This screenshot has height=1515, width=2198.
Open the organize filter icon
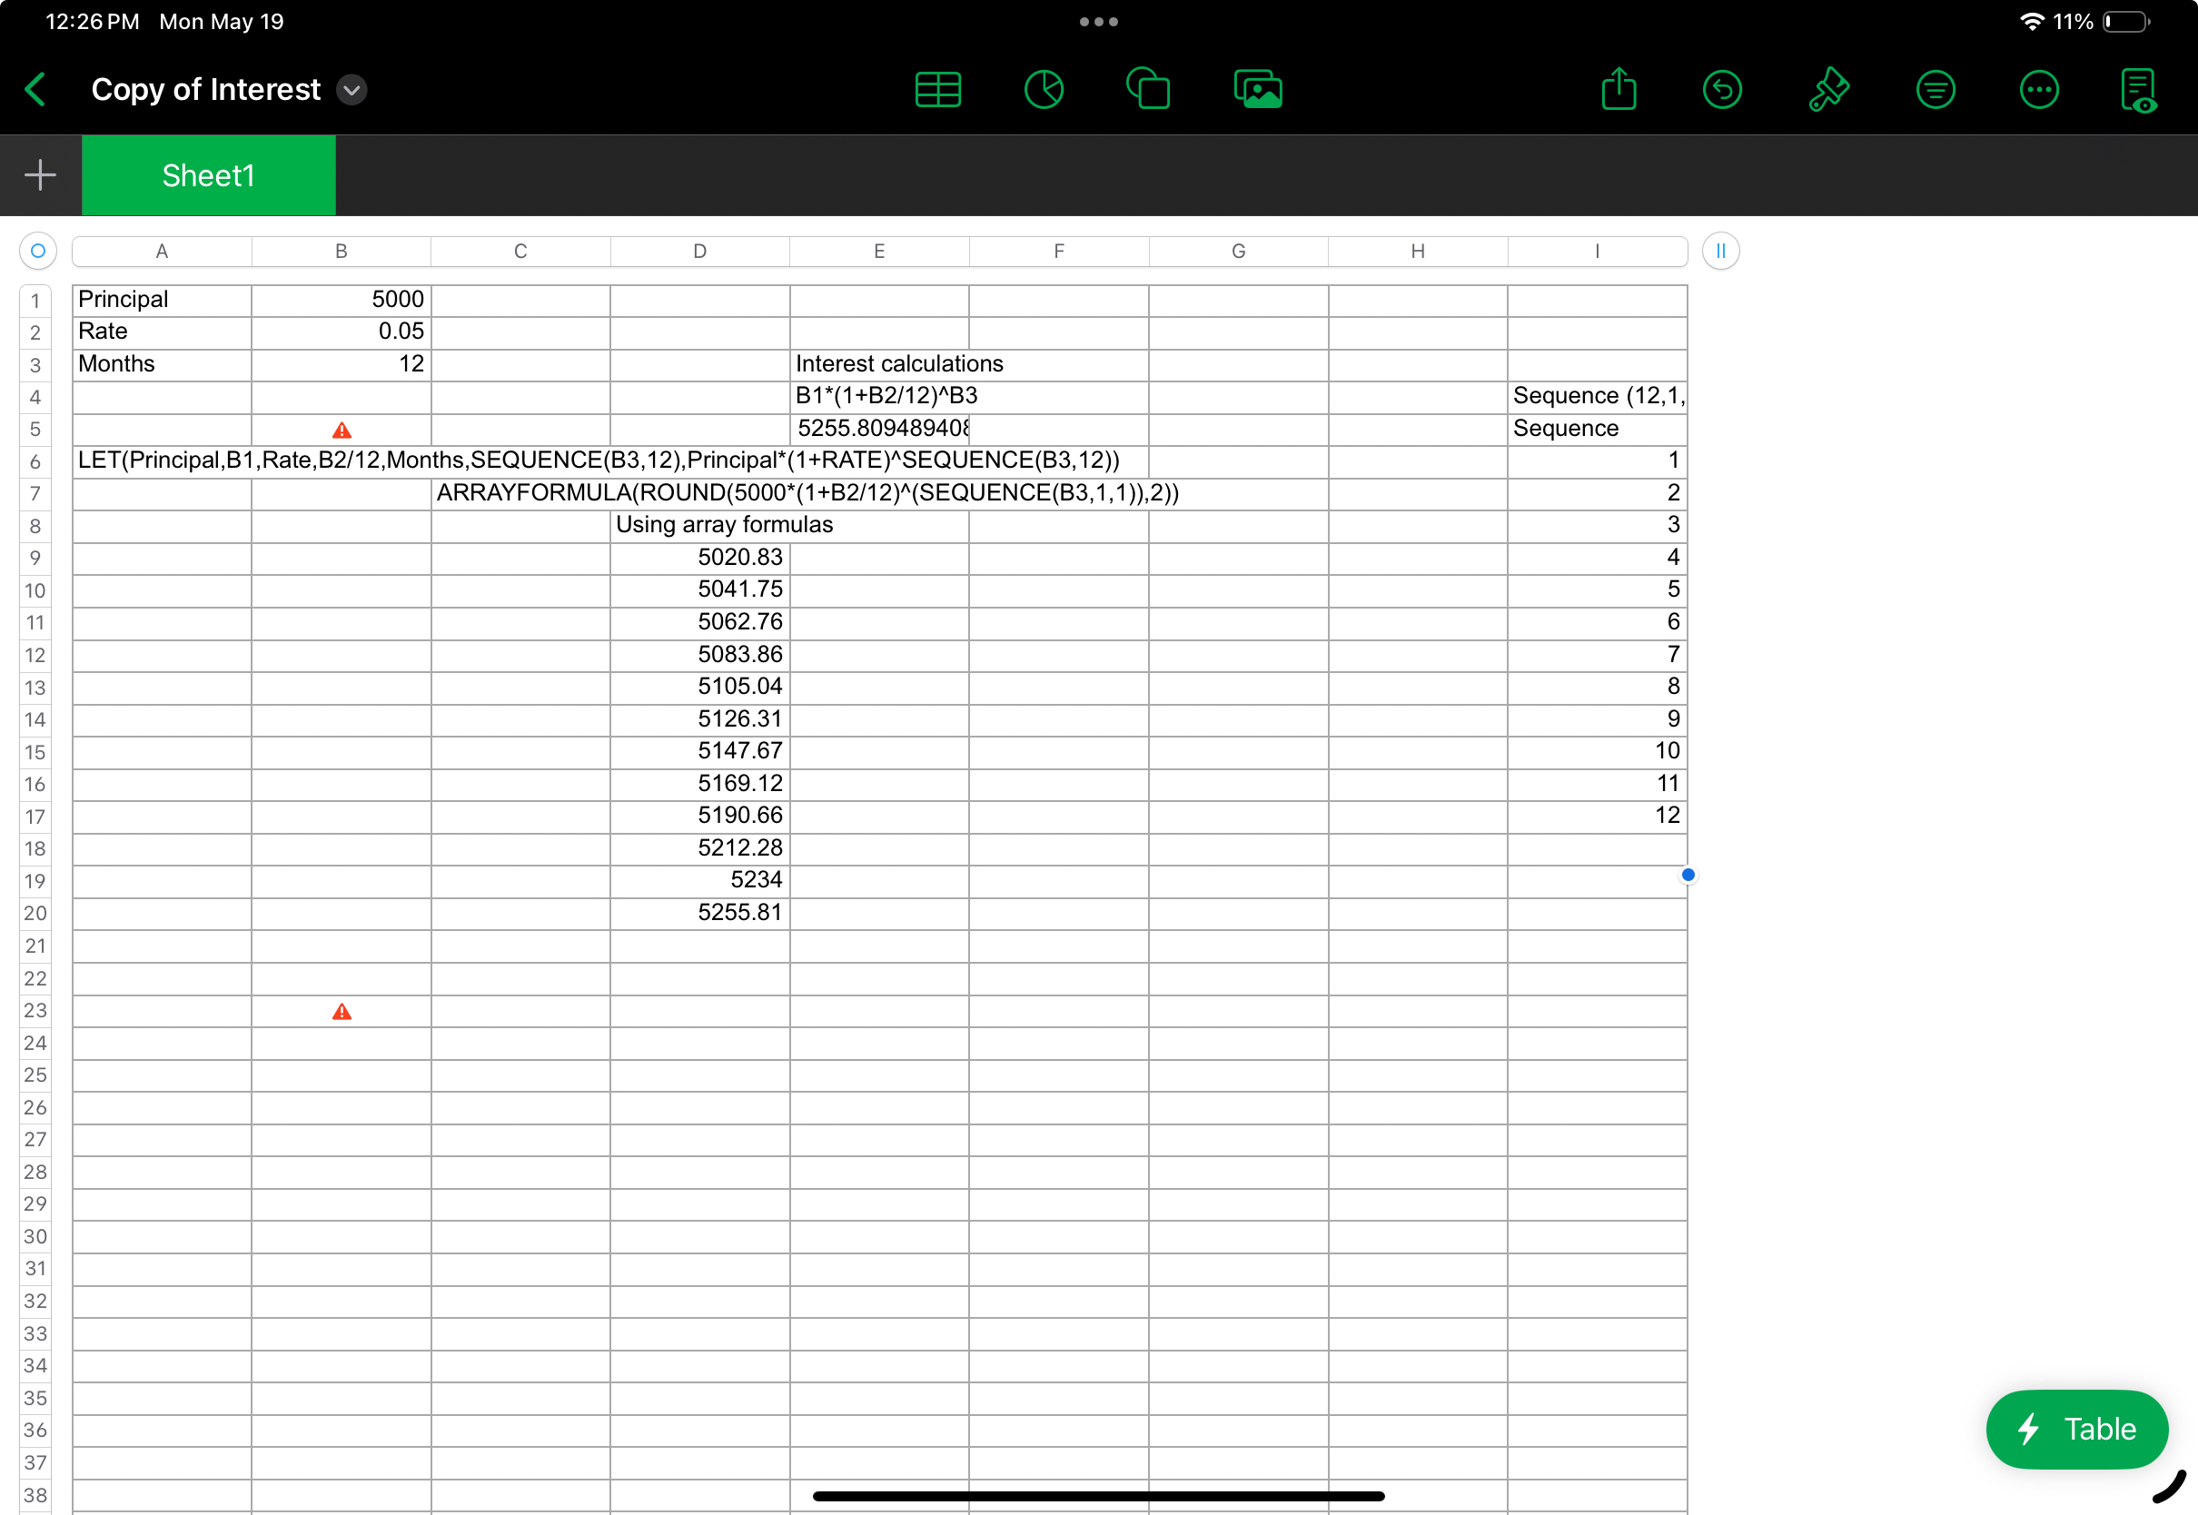(x=1936, y=90)
